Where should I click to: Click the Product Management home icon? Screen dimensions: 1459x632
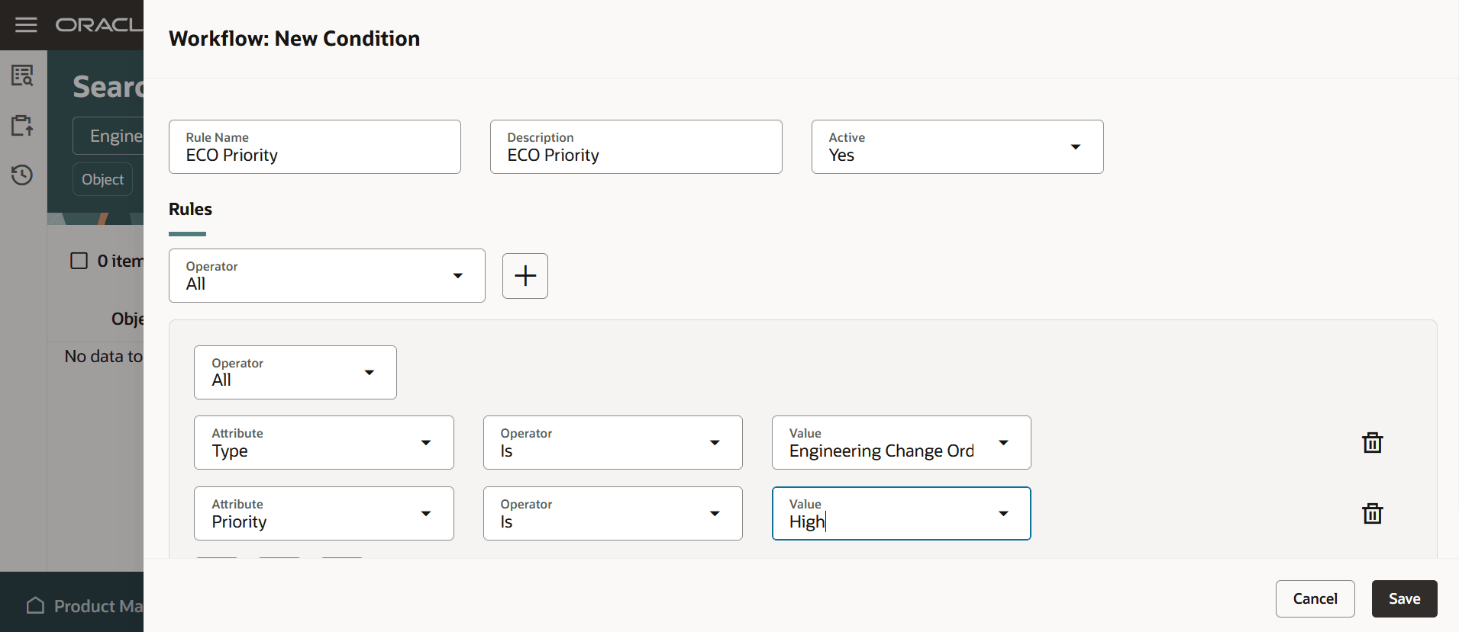[x=35, y=606]
